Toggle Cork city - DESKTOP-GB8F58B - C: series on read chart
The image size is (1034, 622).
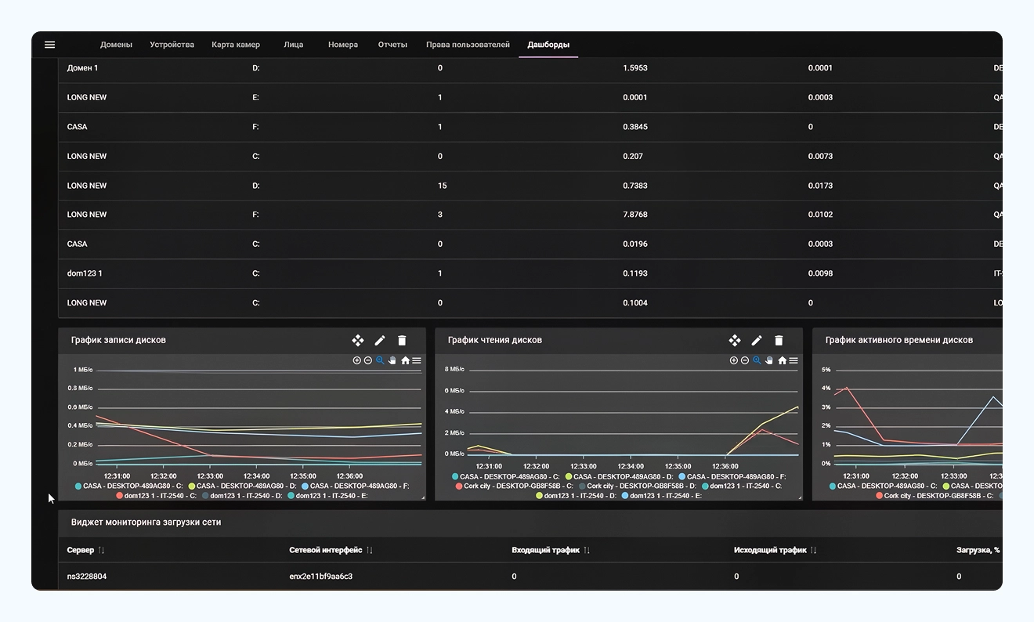(514, 486)
